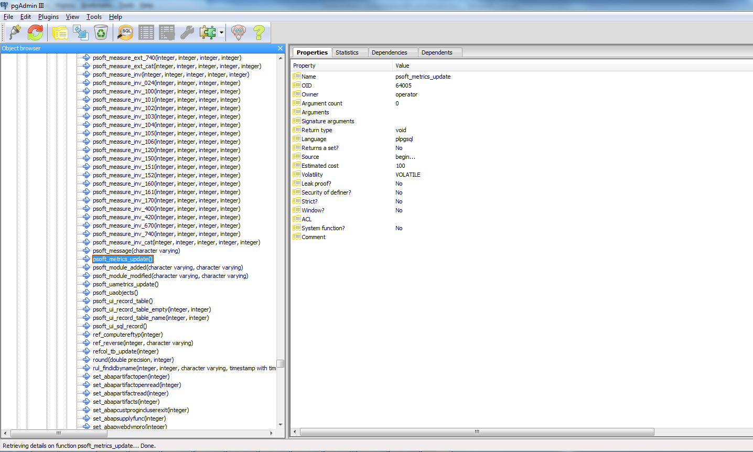The width and height of the screenshot is (753, 452).
Task: Open the Help menu
Action: pyautogui.click(x=115, y=17)
